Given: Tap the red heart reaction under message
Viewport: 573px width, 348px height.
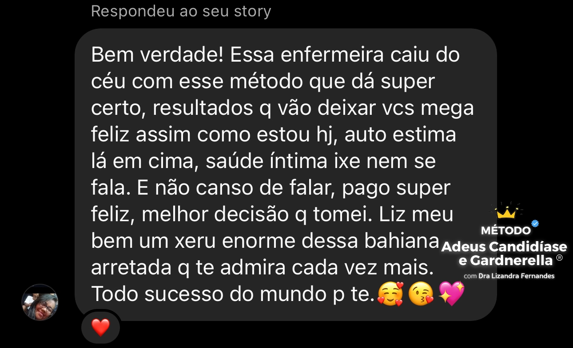Looking at the screenshot, I should tap(100, 328).
